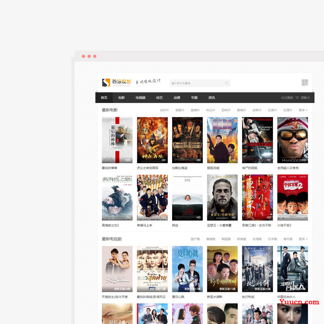324x324 pixels.
Task: Choose the 剧情片 category link
Action: tap(241, 110)
